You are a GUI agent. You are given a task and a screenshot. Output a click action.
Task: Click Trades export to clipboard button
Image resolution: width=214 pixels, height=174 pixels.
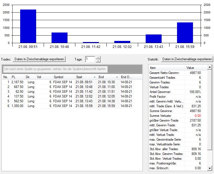pyautogui.click(x=39, y=59)
